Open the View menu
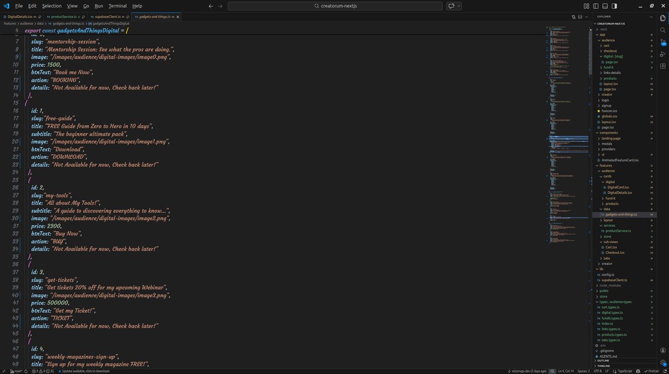Screen dimensions: 669x374 [x=72, y=6]
